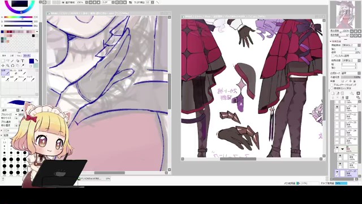Screen dimensions: 362x204
Task: Adjust the Saturation slider
Action: click(18, 22)
